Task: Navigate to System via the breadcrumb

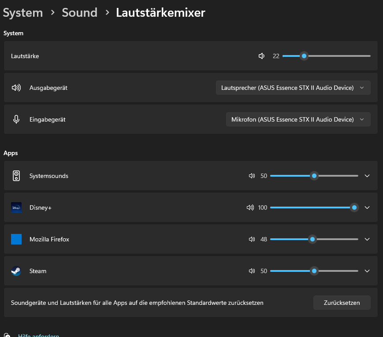Action: click(22, 12)
